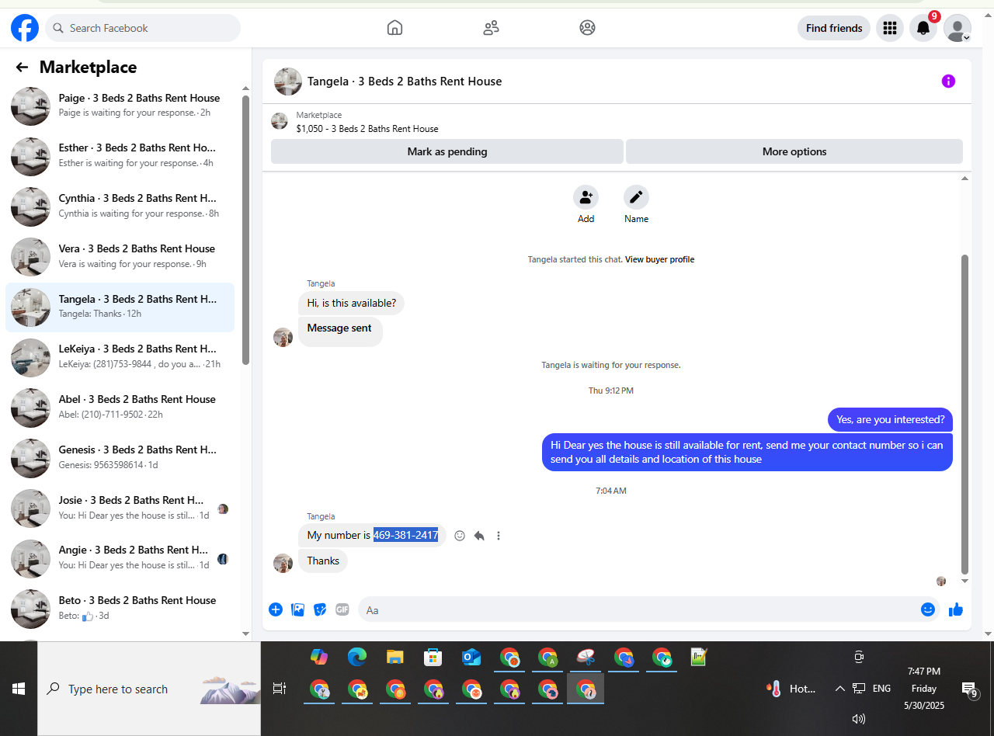This screenshot has width=994, height=736.
Task: Reply to the phone number message
Action: click(x=479, y=536)
